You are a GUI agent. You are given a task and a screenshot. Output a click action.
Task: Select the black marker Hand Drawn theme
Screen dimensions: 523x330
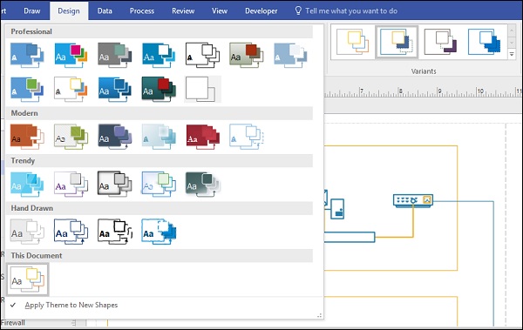tap(114, 232)
